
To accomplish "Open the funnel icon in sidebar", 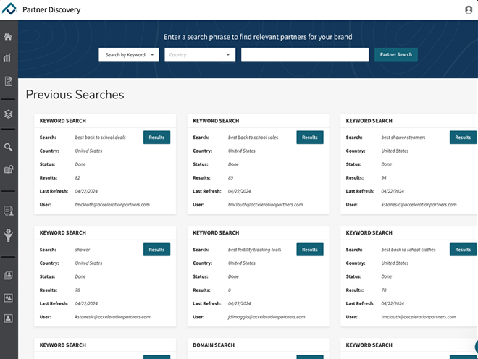I will click(x=8, y=235).
